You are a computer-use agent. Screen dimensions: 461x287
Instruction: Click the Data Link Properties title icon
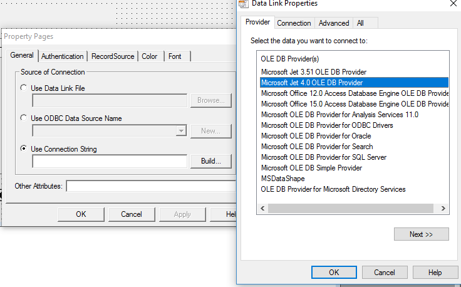(243, 4)
